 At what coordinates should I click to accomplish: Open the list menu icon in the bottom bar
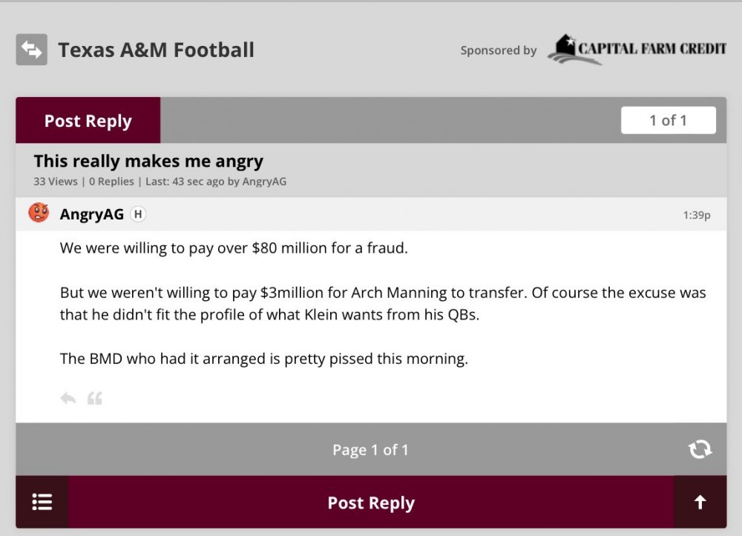coord(42,502)
